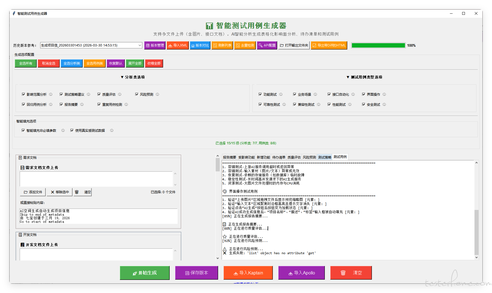Click 导入XML button

(178, 45)
